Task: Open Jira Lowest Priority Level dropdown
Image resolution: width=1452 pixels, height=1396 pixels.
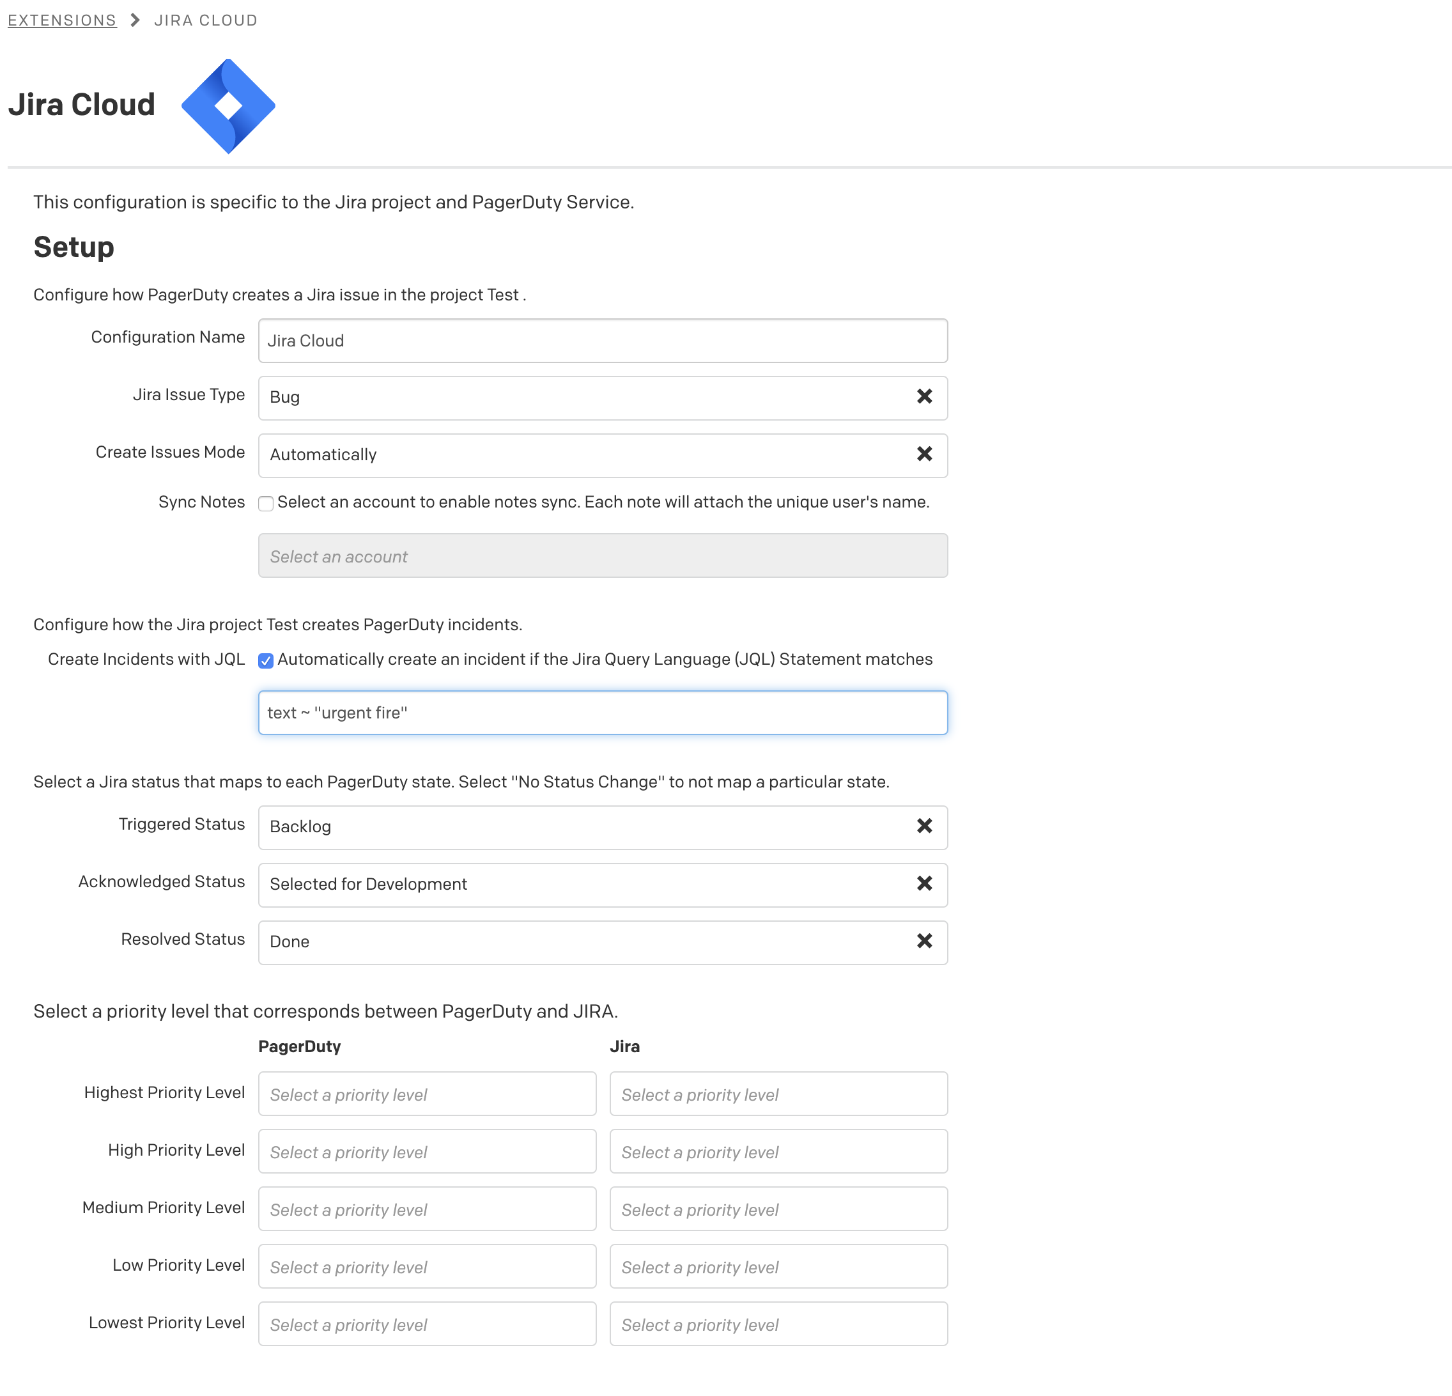Action: (x=778, y=1324)
